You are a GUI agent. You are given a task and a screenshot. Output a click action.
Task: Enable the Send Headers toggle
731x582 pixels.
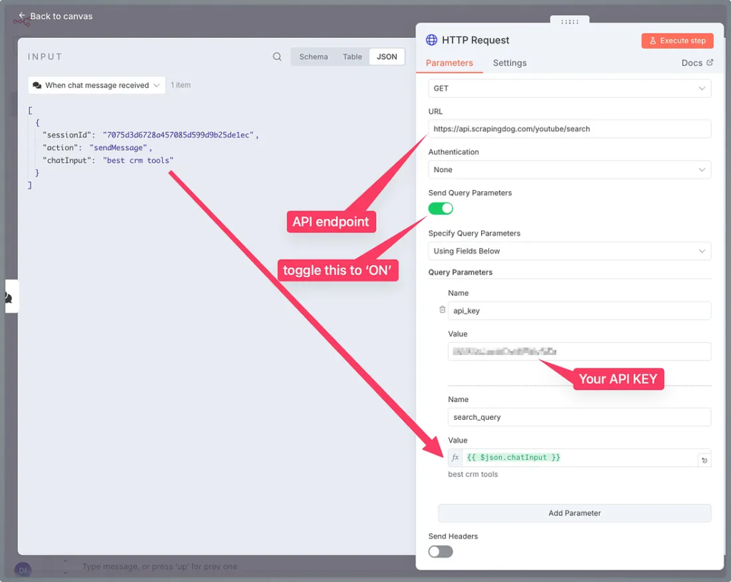[x=440, y=551]
